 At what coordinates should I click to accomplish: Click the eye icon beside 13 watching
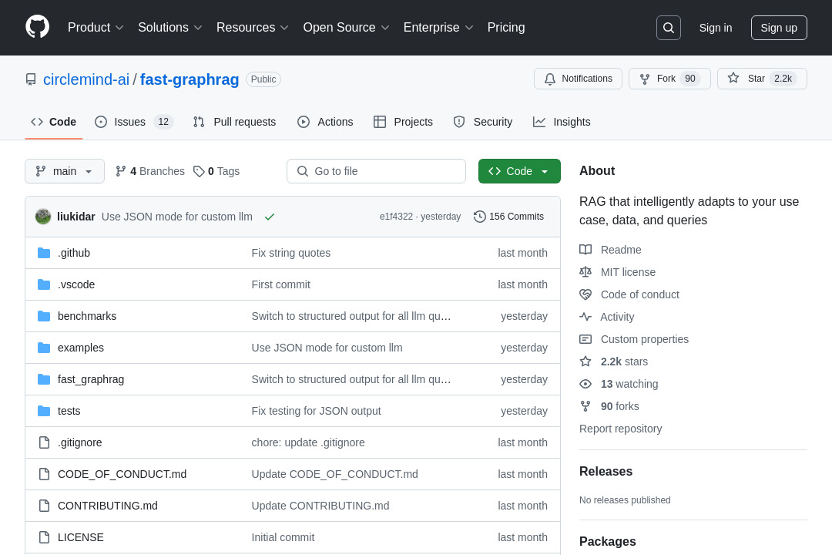pyautogui.click(x=585, y=384)
